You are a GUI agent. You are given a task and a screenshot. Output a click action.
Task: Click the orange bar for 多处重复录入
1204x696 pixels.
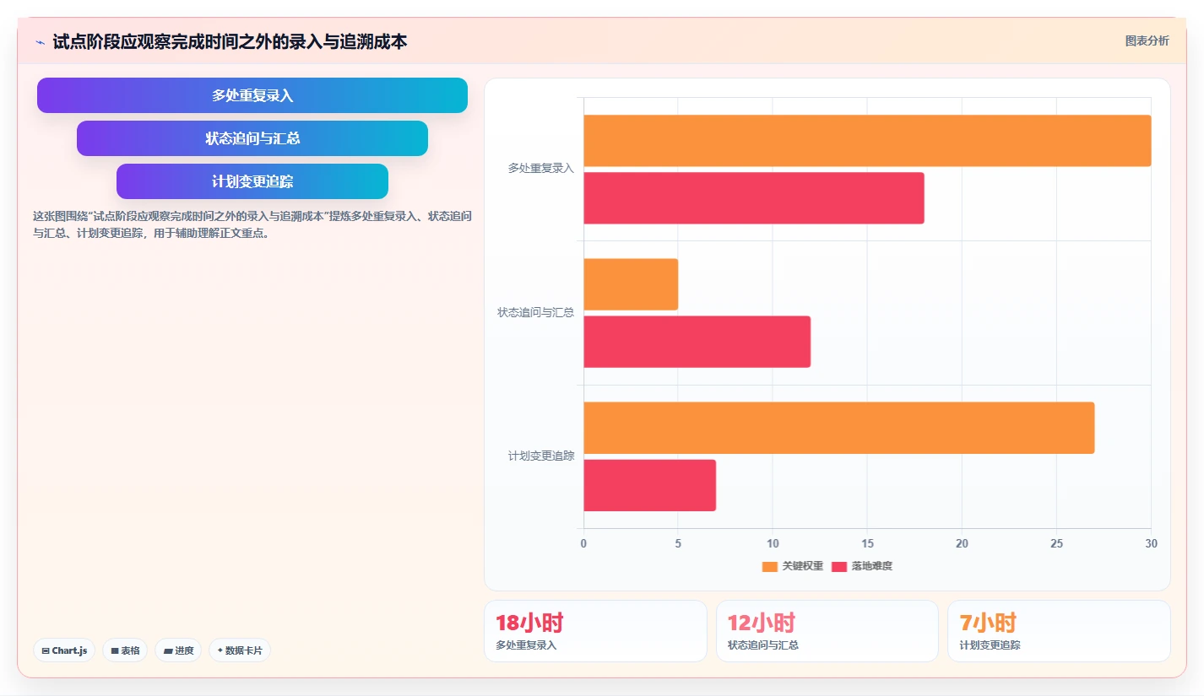point(867,141)
